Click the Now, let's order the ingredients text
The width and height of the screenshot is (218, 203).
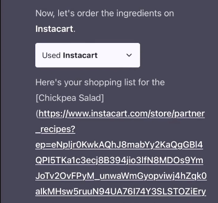105,14
